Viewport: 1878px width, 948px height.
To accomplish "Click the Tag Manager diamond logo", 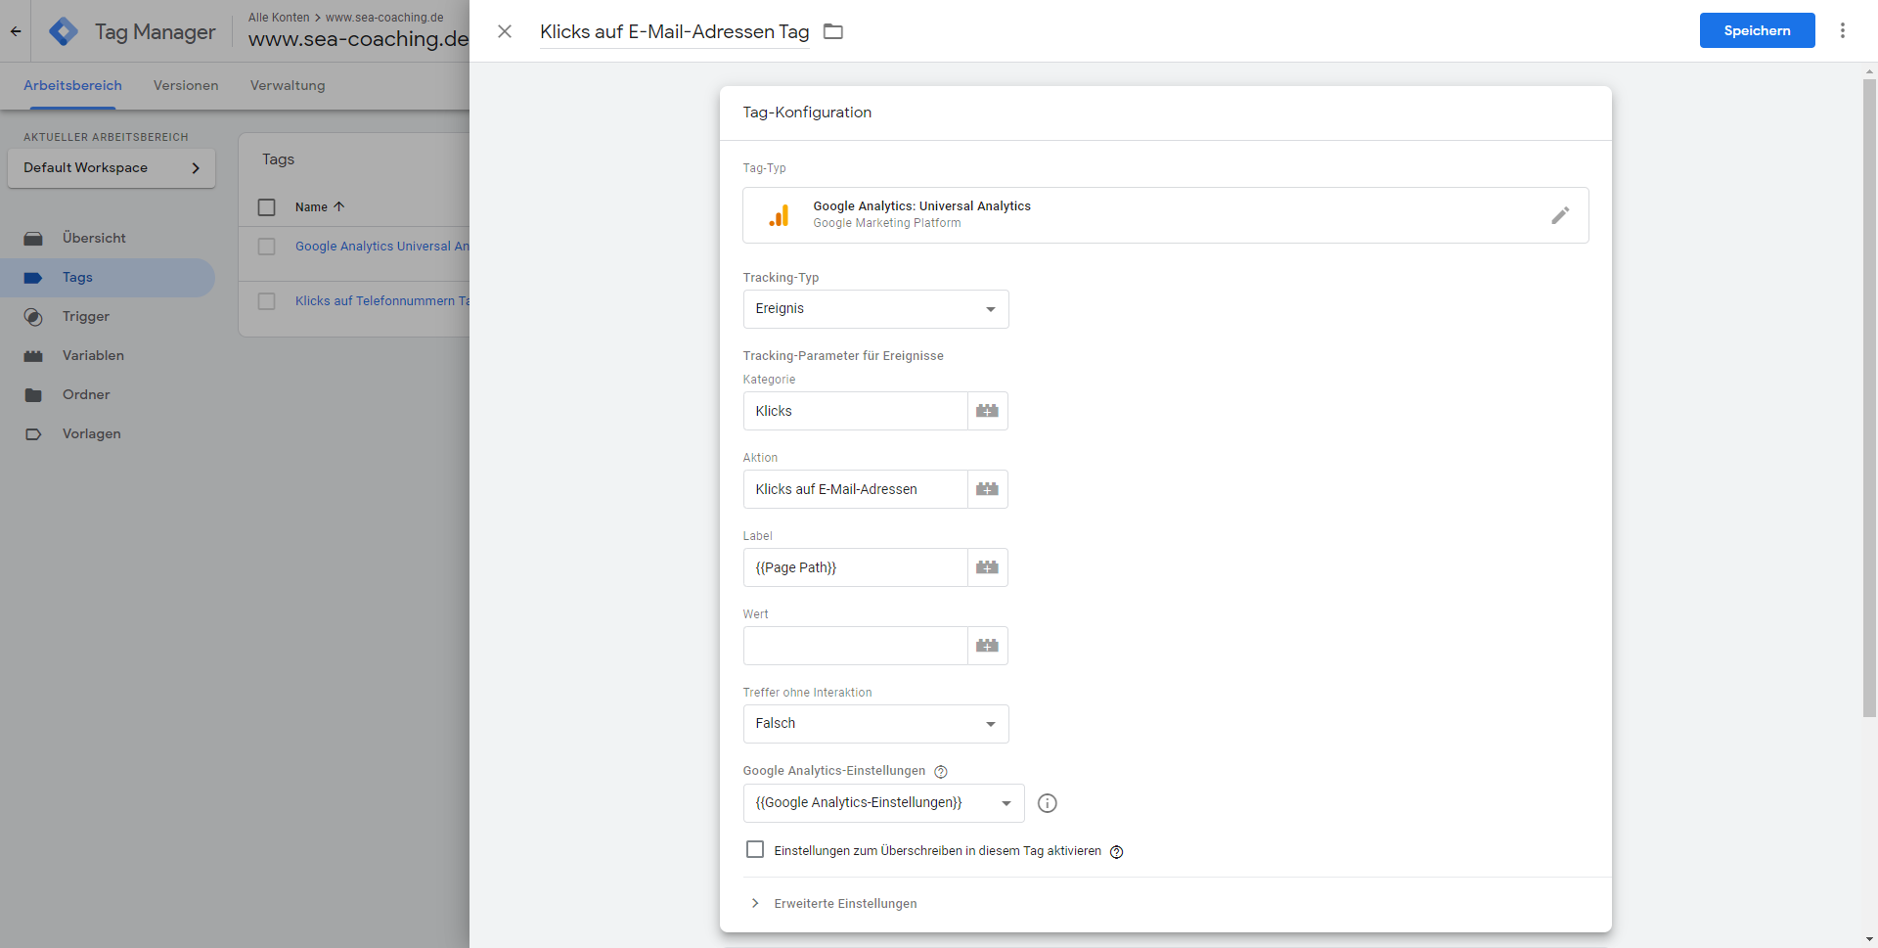I will [64, 31].
